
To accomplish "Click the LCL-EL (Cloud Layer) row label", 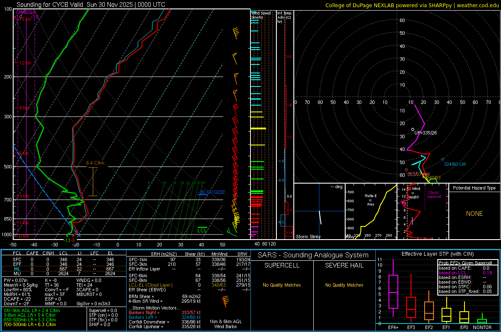I will coord(150,285).
